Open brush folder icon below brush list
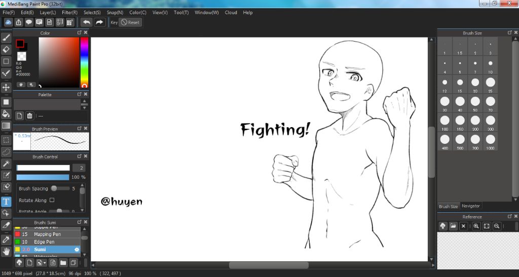The image size is (519, 277). click(x=63, y=263)
